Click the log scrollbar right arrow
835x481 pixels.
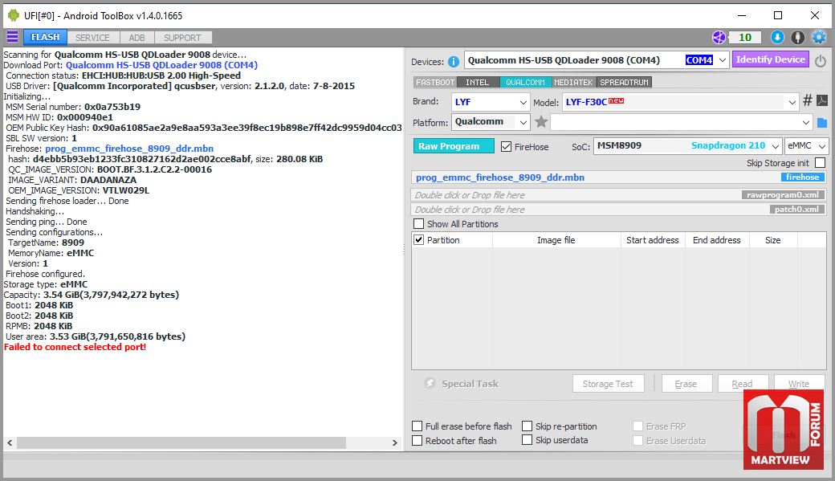click(x=394, y=442)
